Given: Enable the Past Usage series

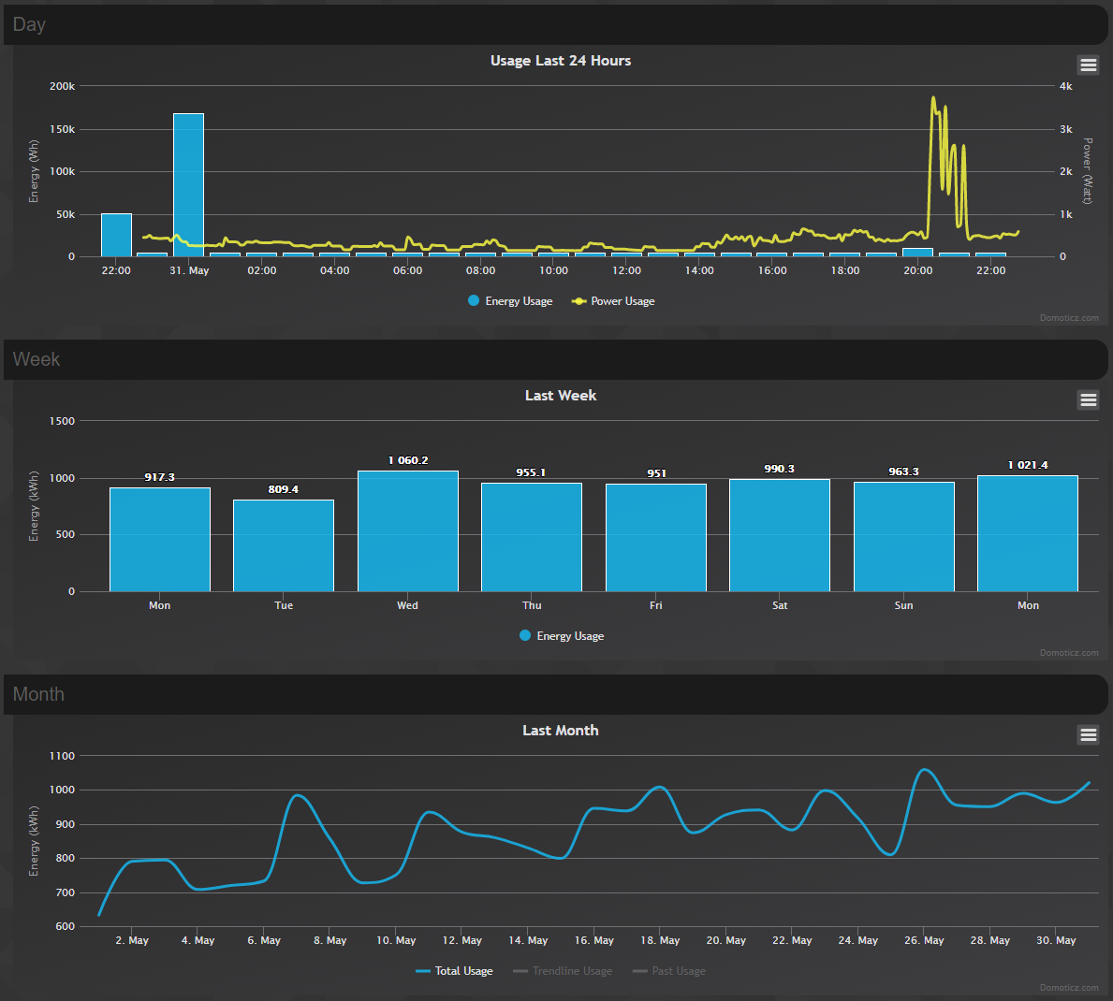Looking at the screenshot, I should [668, 970].
